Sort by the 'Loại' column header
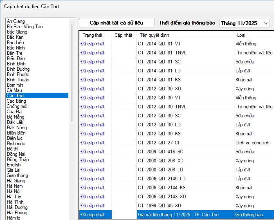This screenshot has width=274, height=220. [x=240, y=35]
